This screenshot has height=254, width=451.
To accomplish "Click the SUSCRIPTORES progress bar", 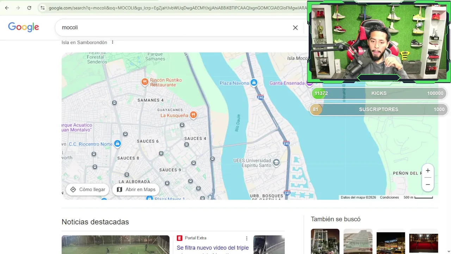I will pos(379,109).
